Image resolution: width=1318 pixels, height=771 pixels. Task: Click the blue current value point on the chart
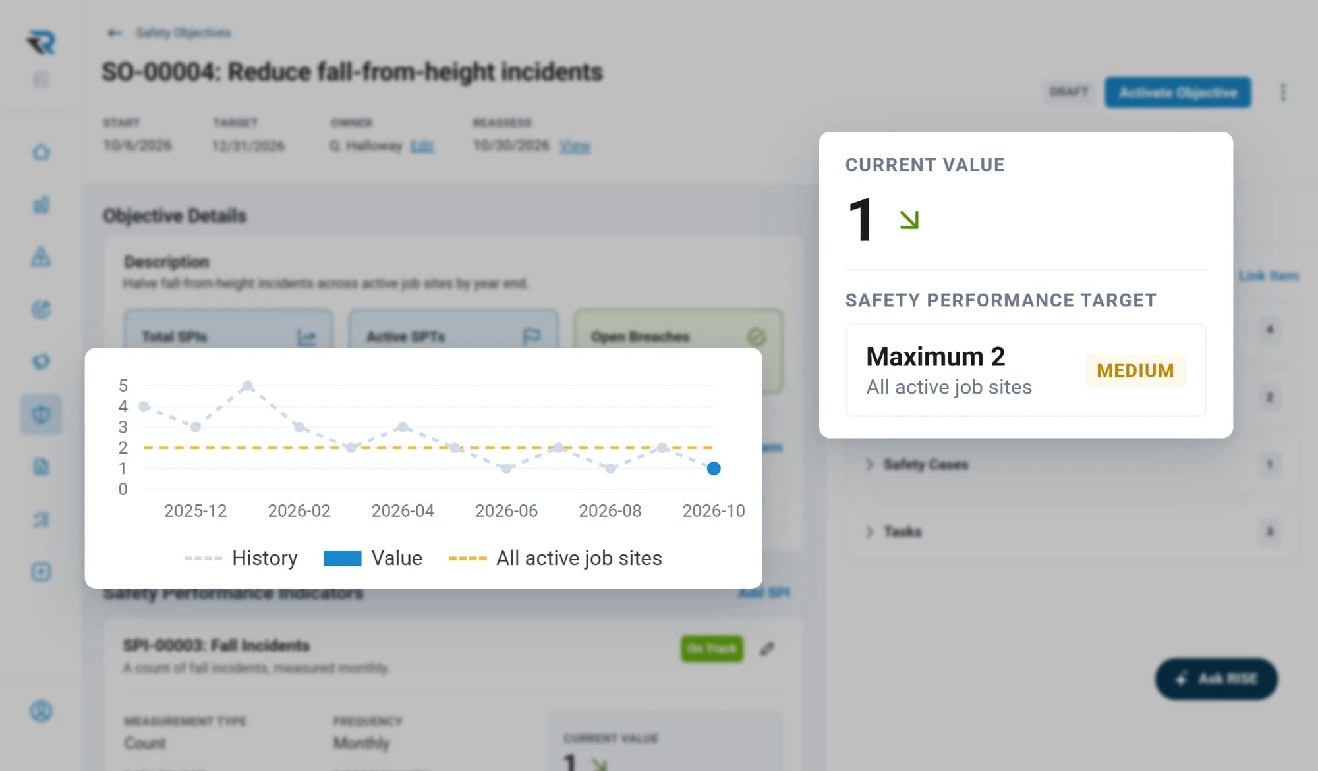[x=714, y=468]
